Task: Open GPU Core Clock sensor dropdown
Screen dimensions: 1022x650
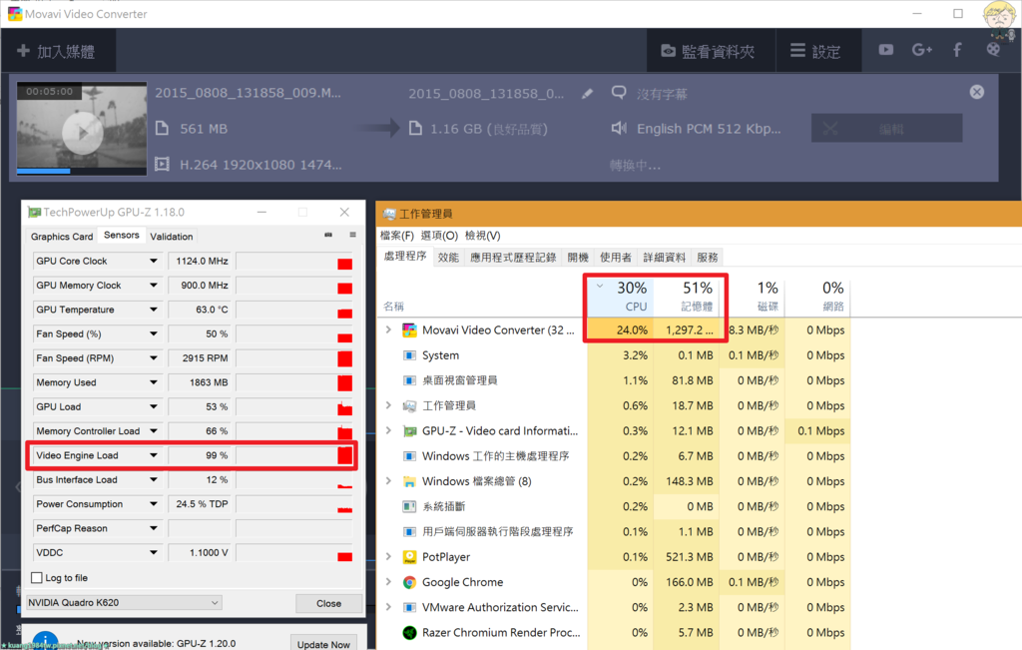Action: [x=153, y=261]
